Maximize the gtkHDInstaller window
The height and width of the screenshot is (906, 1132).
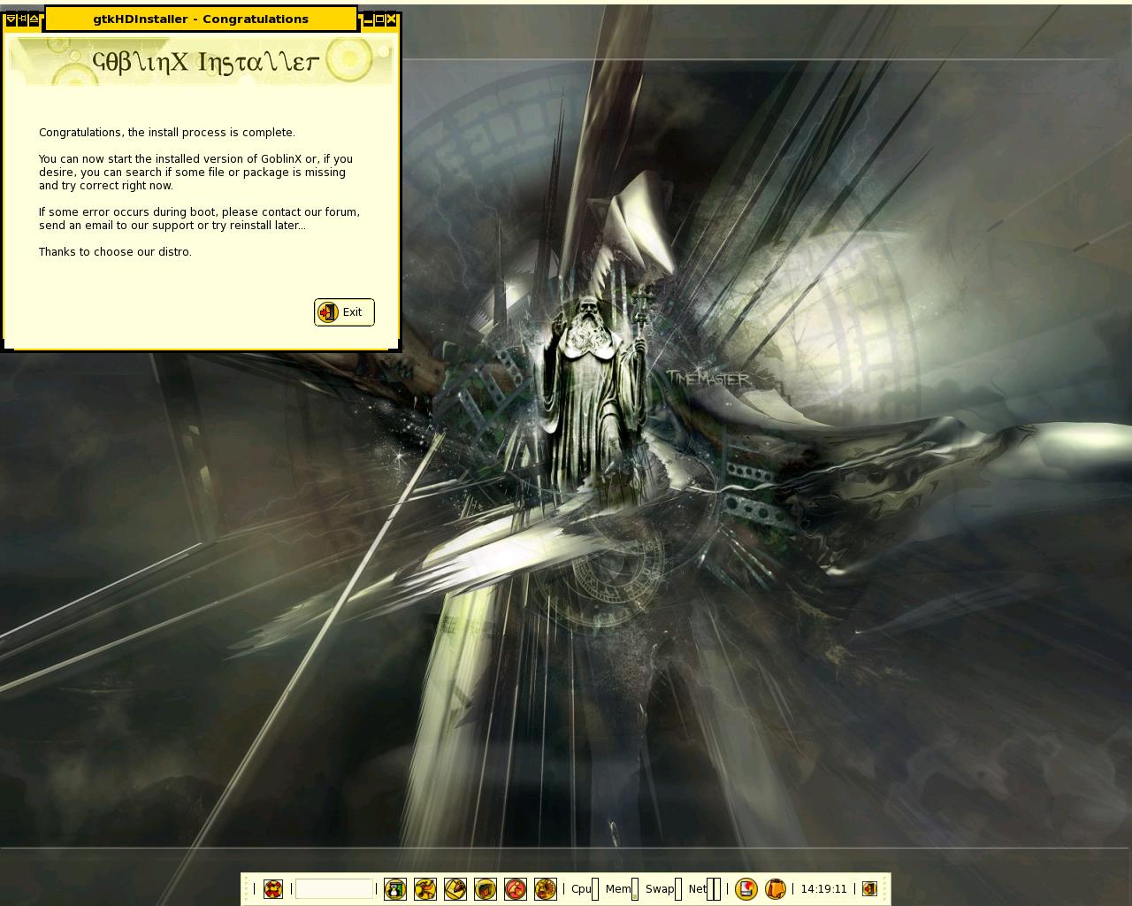click(x=380, y=19)
